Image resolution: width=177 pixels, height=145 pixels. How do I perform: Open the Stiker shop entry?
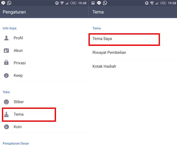point(44,102)
